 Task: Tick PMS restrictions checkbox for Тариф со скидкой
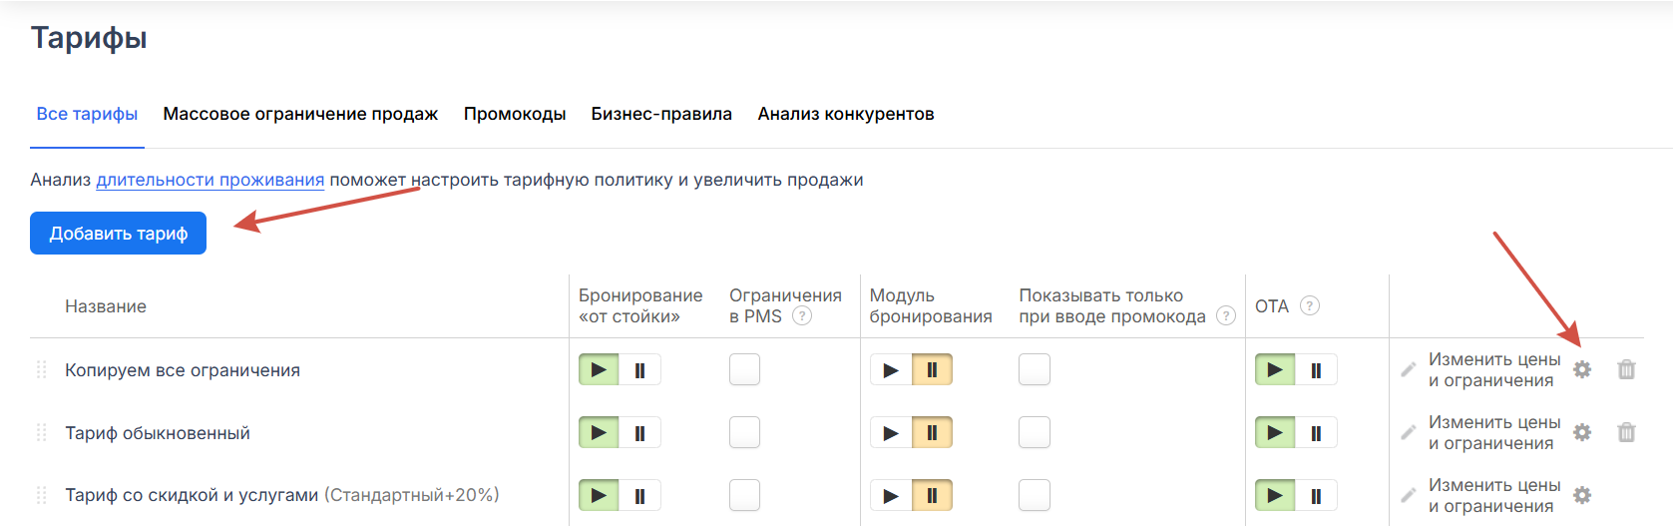coord(744,495)
